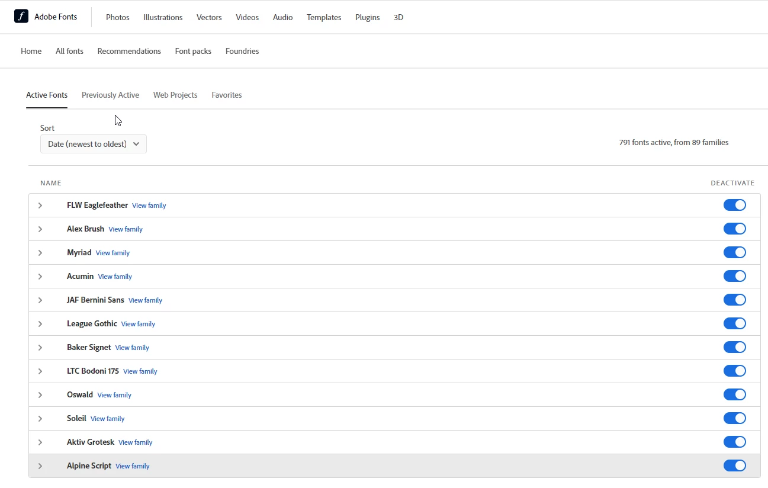Screen dimensions: 768x488
Task: Open Vectors in top menu
Action: [209, 17]
